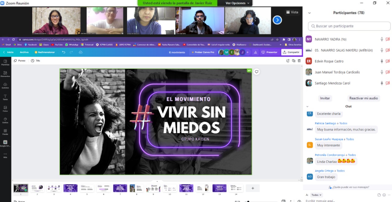Open the emoji picker in chat
The image size is (392, 202).
click(384, 195)
